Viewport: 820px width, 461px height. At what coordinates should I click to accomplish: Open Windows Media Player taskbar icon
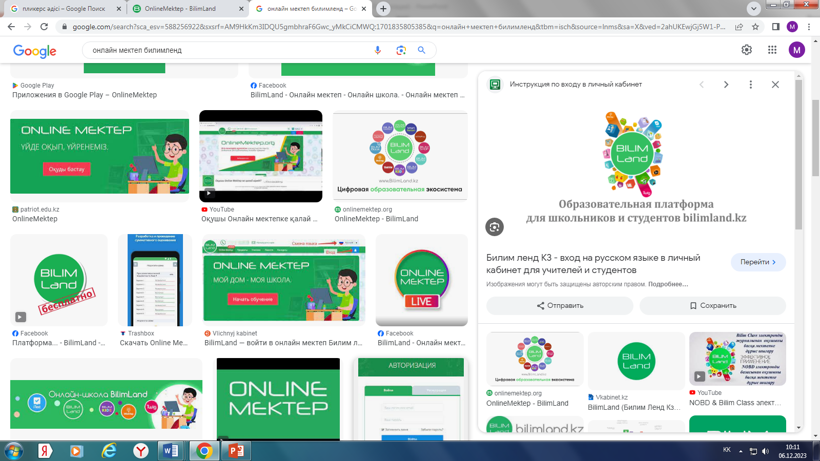pyautogui.click(x=77, y=451)
